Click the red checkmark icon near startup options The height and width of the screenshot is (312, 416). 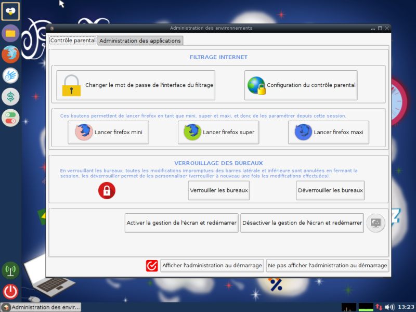coord(152,266)
